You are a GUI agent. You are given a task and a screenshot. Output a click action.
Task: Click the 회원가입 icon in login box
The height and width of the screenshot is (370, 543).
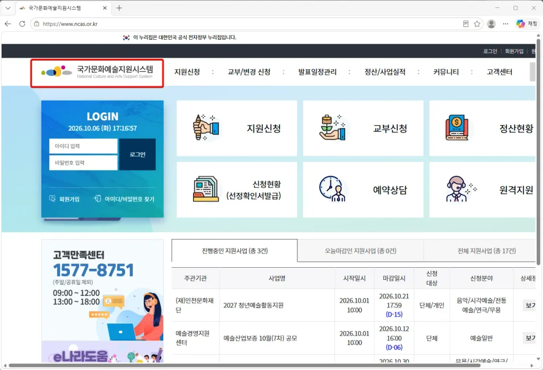point(52,198)
